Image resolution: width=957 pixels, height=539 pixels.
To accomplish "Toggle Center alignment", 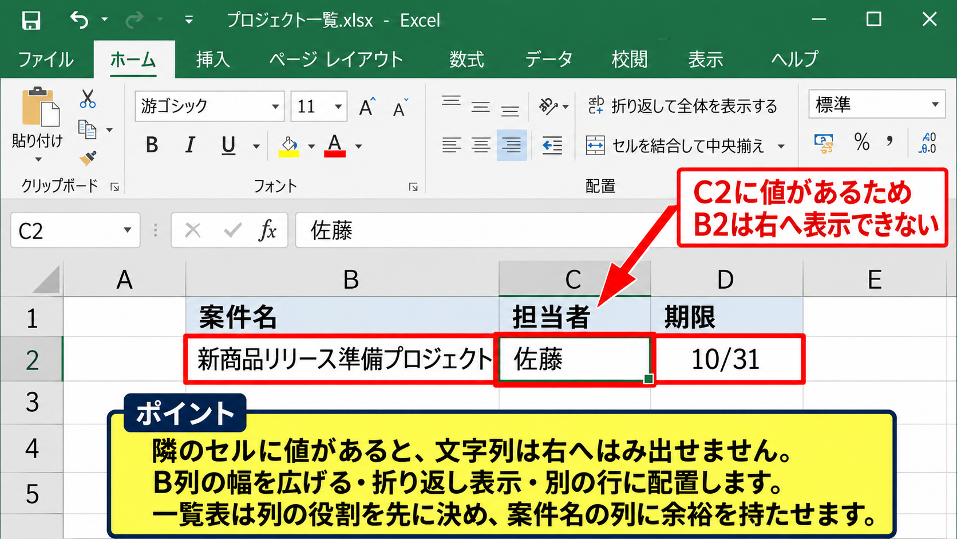I will pyautogui.click(x=481, y=145).
